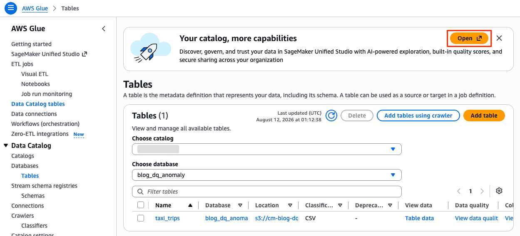Click the search magnifier icon
Image resolution: width=520 pixels, height=236 pixels.
pos(139,192)
